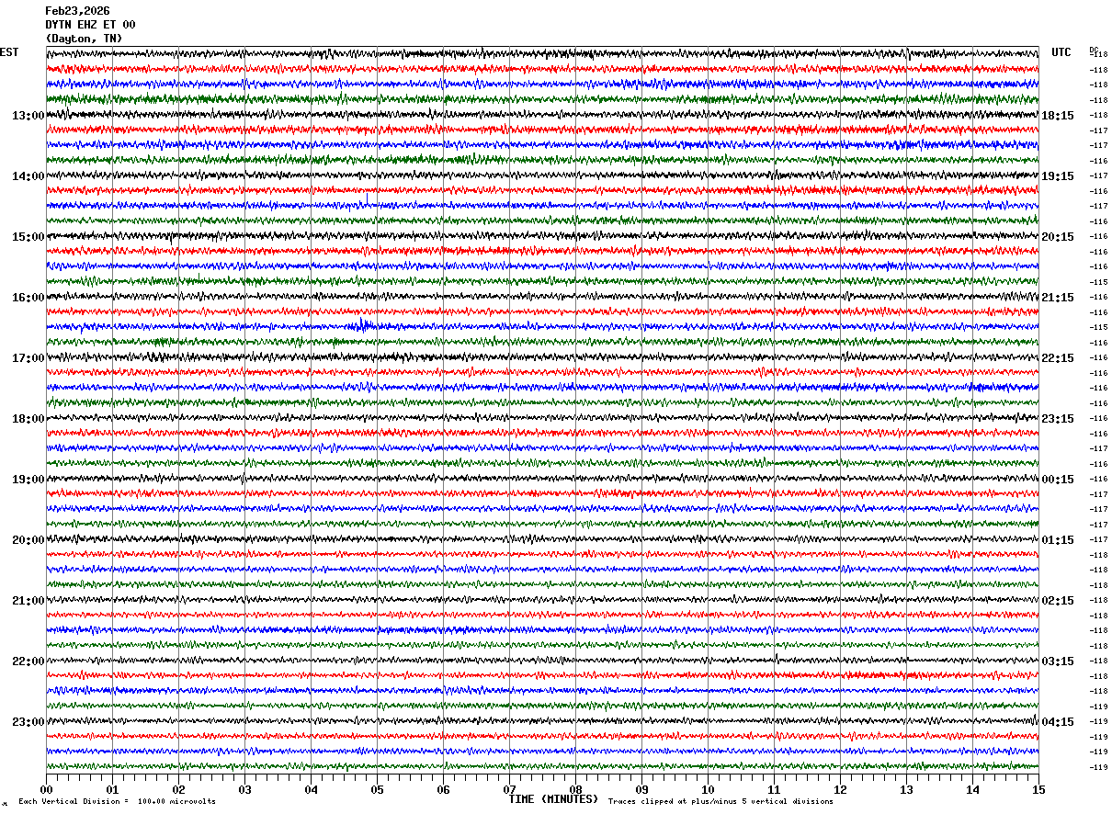Viewport: 1112px width, 814px height.
Task: Select the 23:15 UTC row label
Action: coord(1059,419)
